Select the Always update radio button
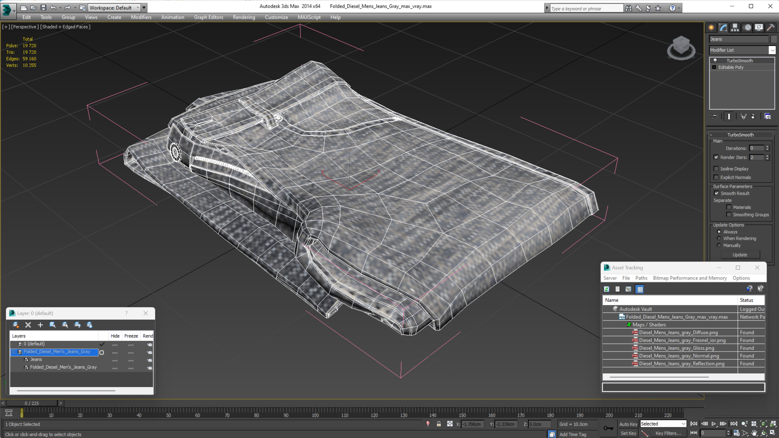The image size is (779, 438). [x=719, y=231]
